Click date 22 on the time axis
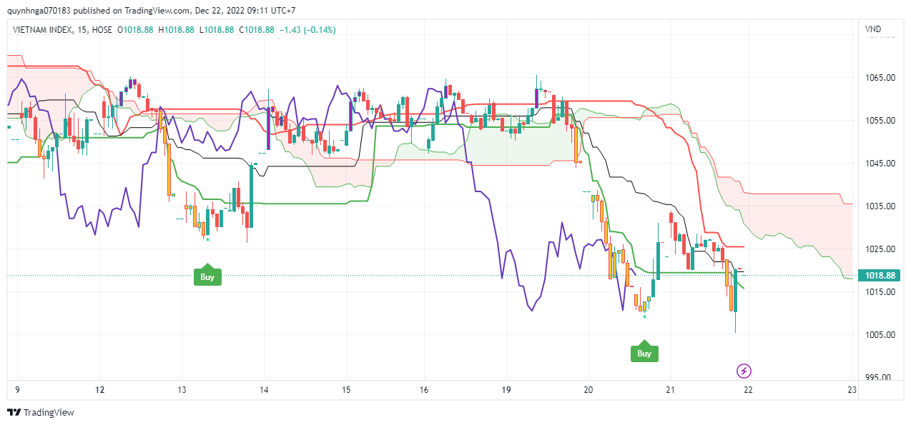This screenshot has width=911, height=425. pos(747,390)
